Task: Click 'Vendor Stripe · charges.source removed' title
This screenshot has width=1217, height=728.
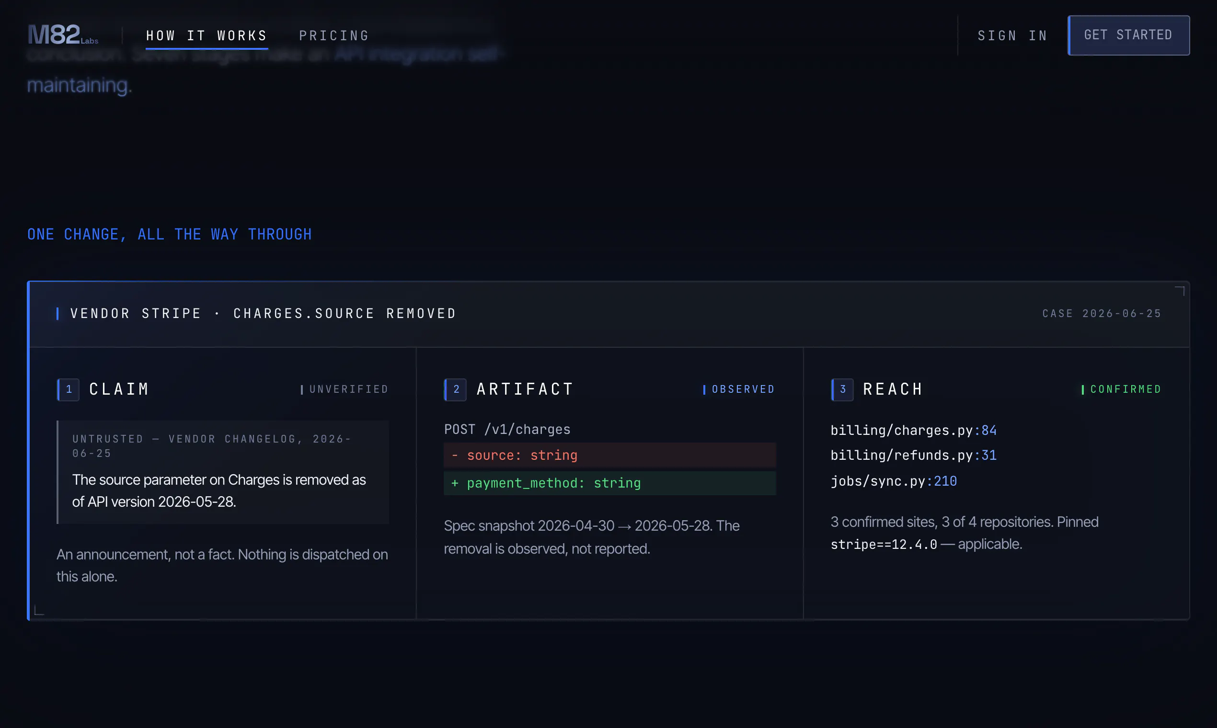Action: point(263,314)
